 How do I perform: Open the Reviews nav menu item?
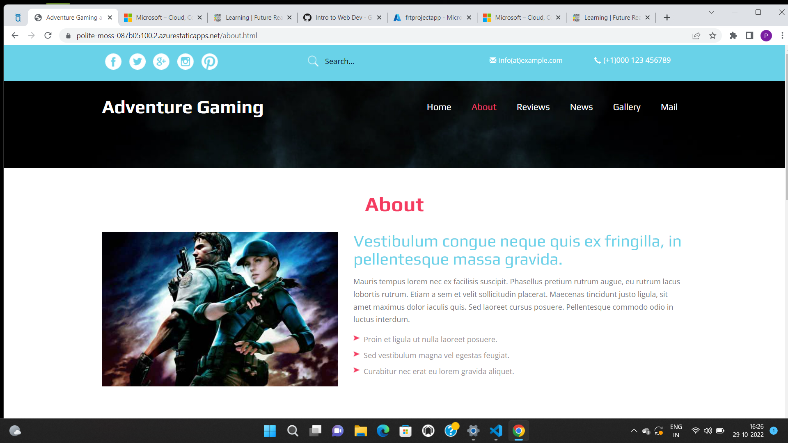pos(533,107)
